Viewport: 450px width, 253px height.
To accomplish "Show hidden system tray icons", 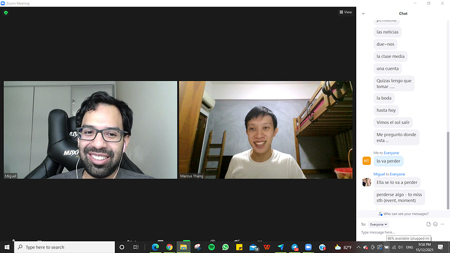I will [359, 247].
